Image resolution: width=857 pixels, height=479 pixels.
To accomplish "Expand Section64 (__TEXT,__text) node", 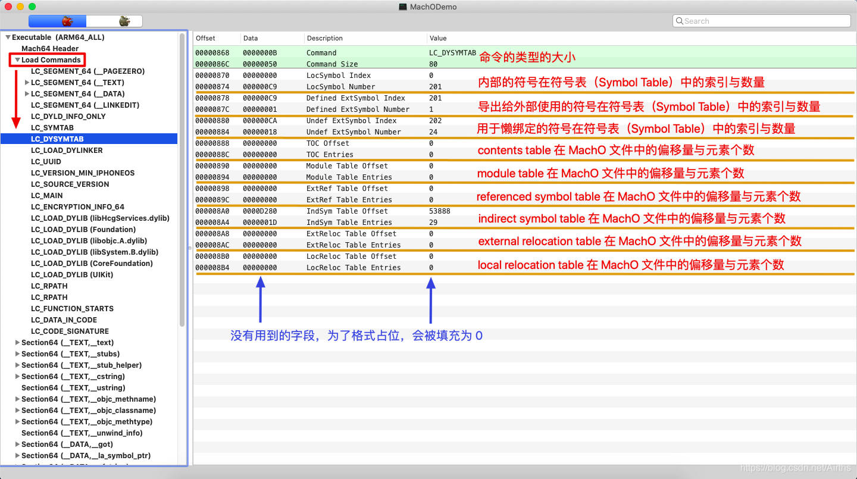I will (17, 343).
